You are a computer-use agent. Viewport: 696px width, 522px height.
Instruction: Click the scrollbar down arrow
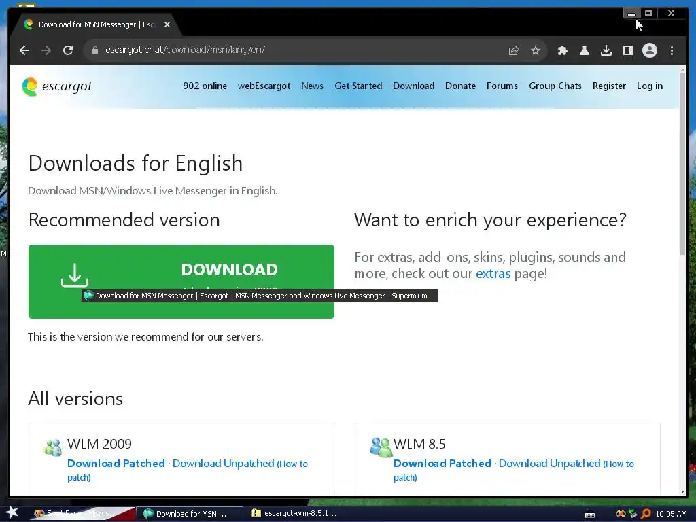(682, 491)
